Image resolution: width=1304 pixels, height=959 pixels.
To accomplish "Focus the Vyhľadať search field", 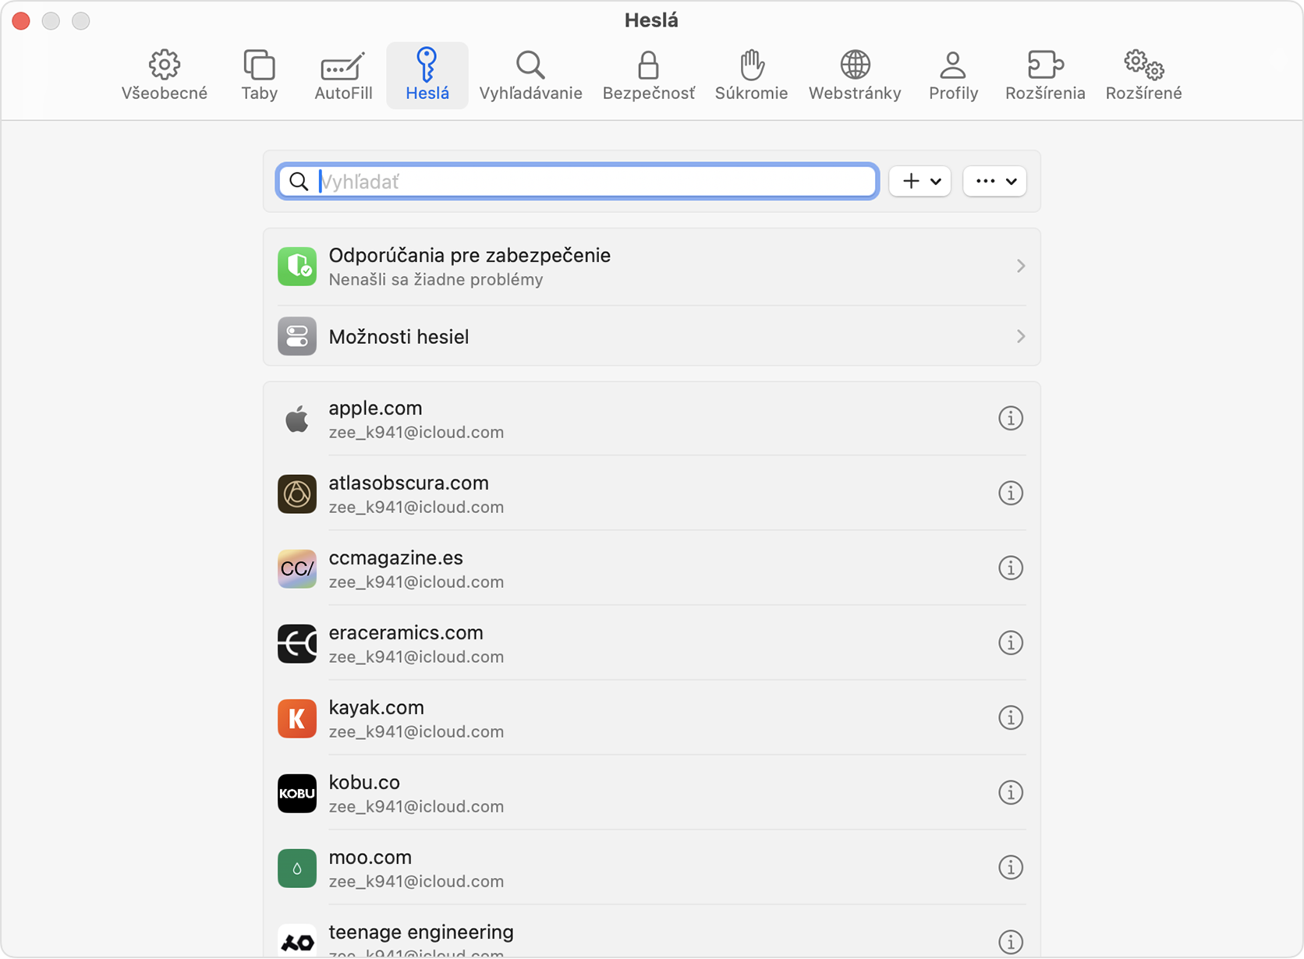I will coord(578,181).
